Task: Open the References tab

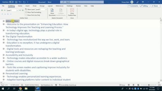Action: pos(60,6)
